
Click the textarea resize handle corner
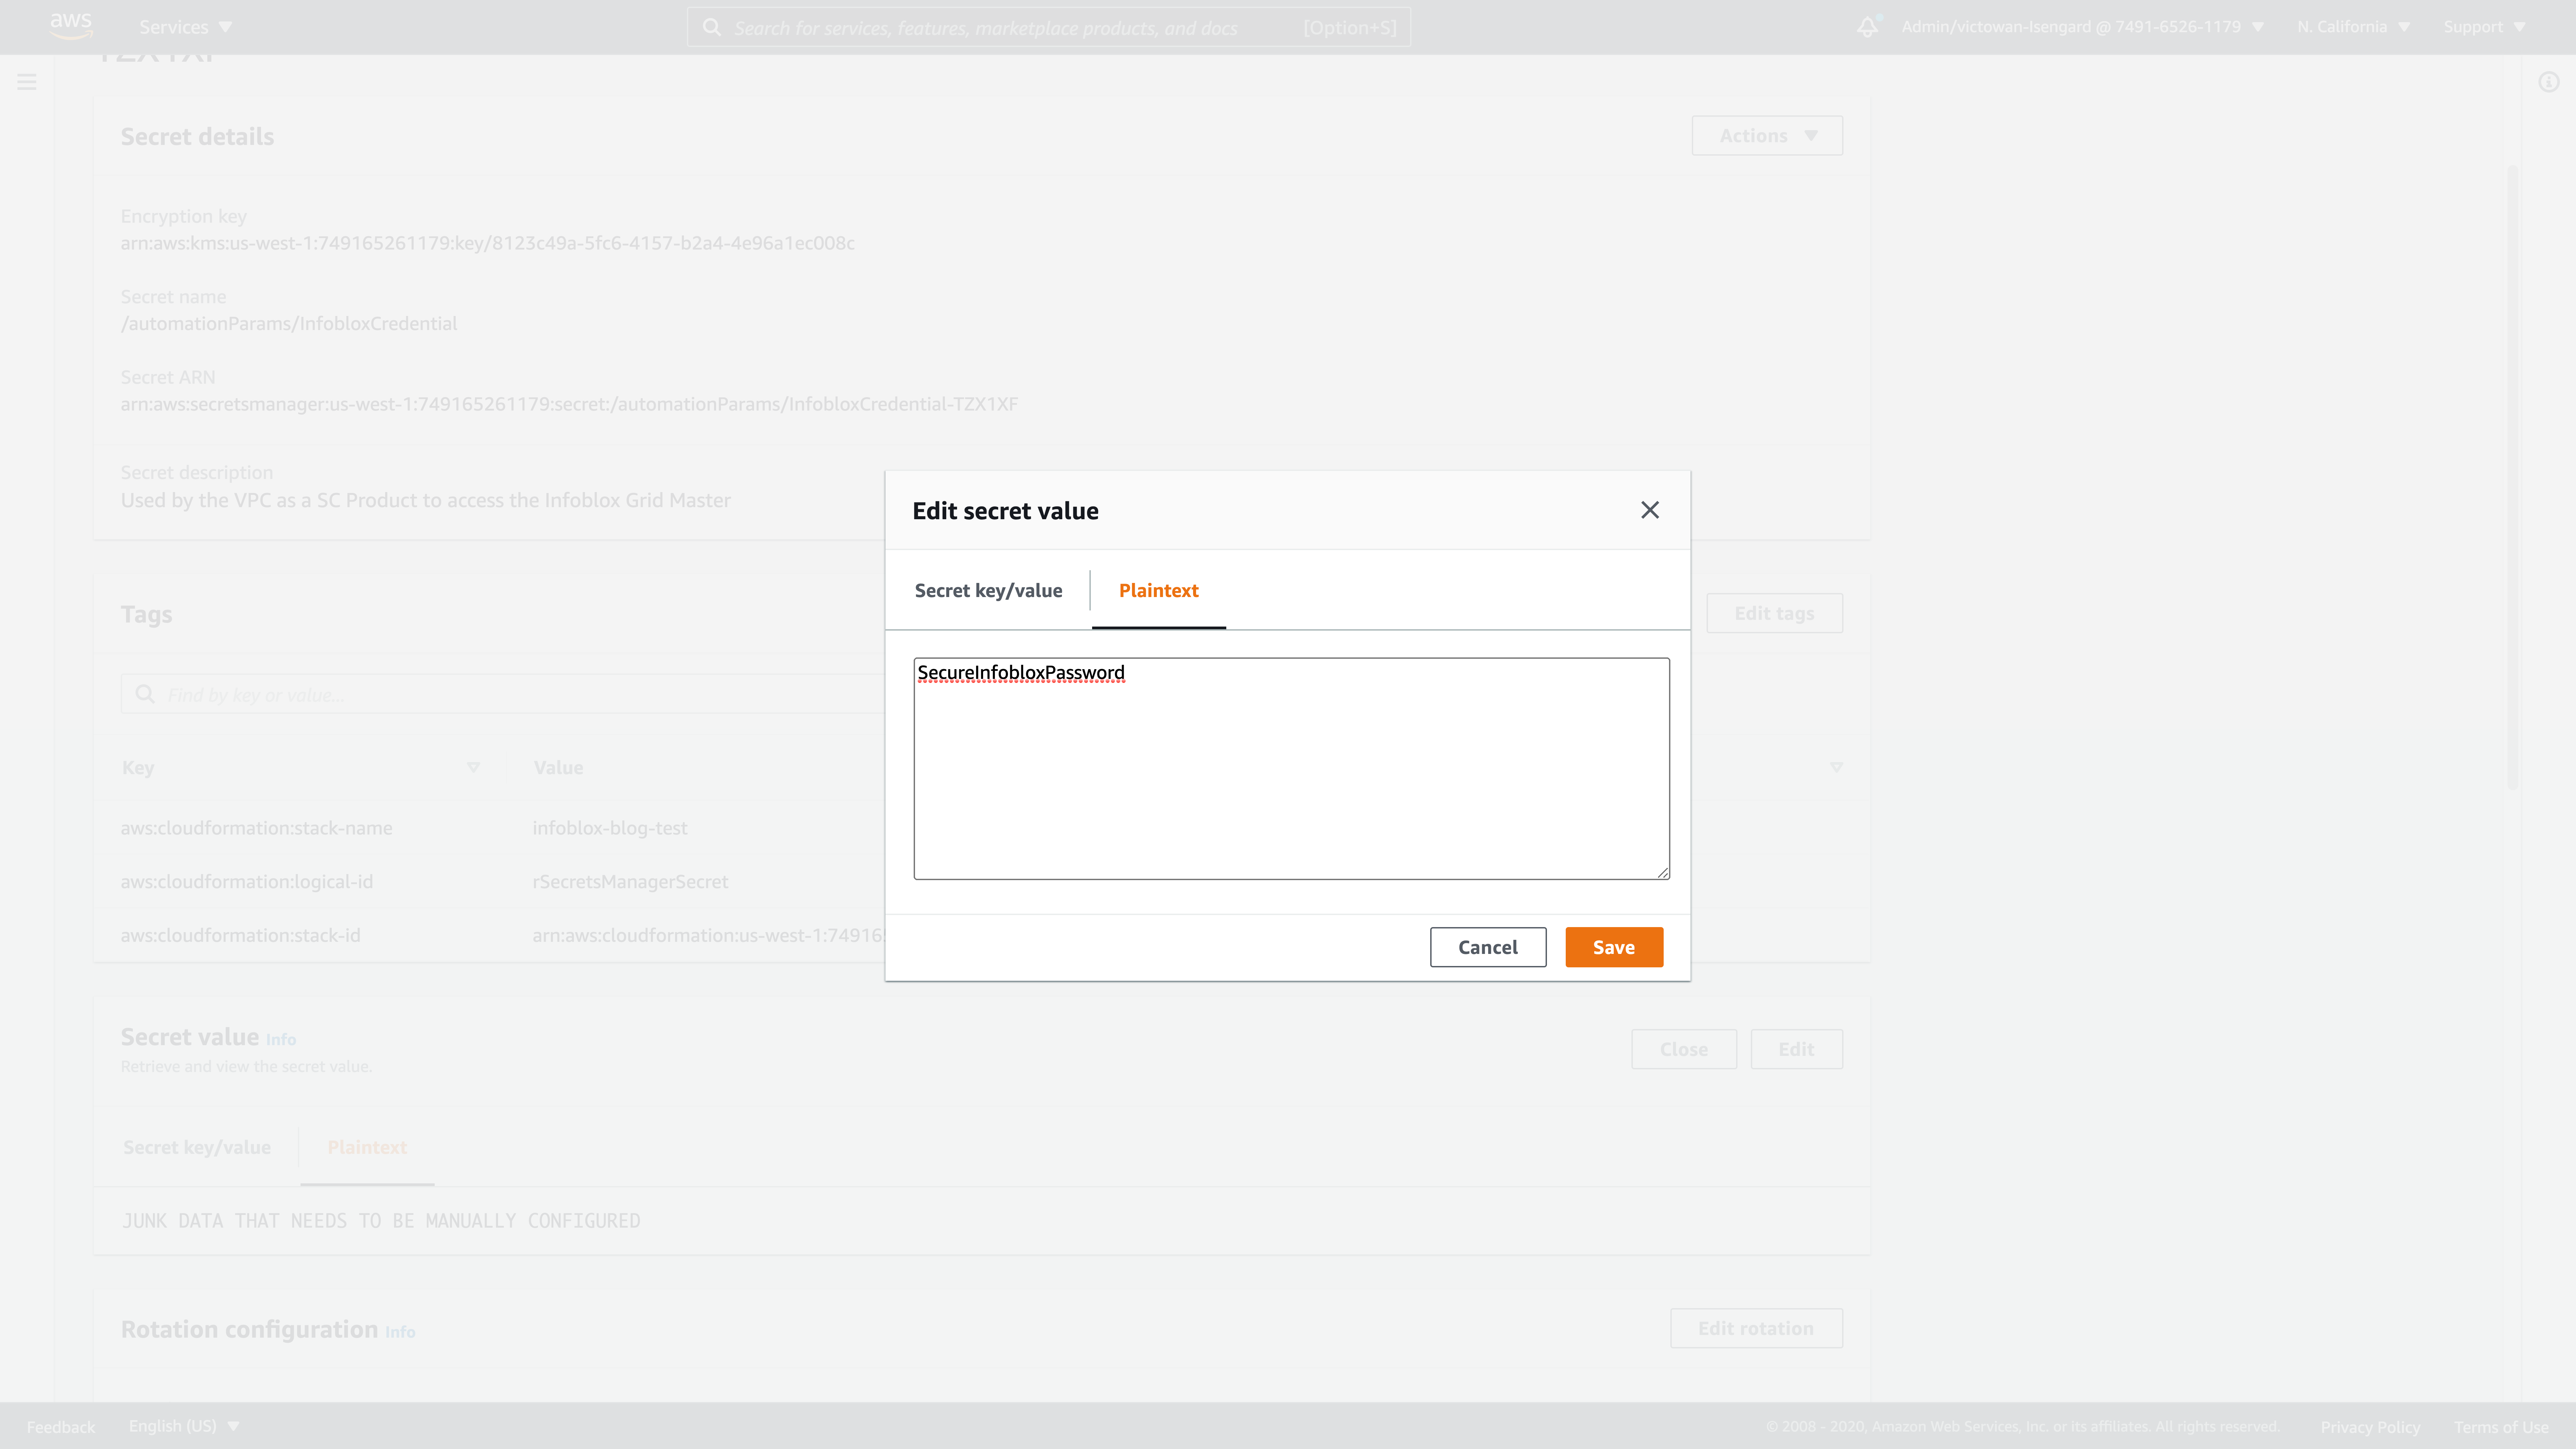point(1663,873)
